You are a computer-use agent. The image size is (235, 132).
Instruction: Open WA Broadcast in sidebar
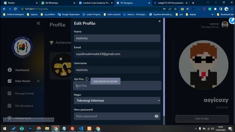[24, 106]
